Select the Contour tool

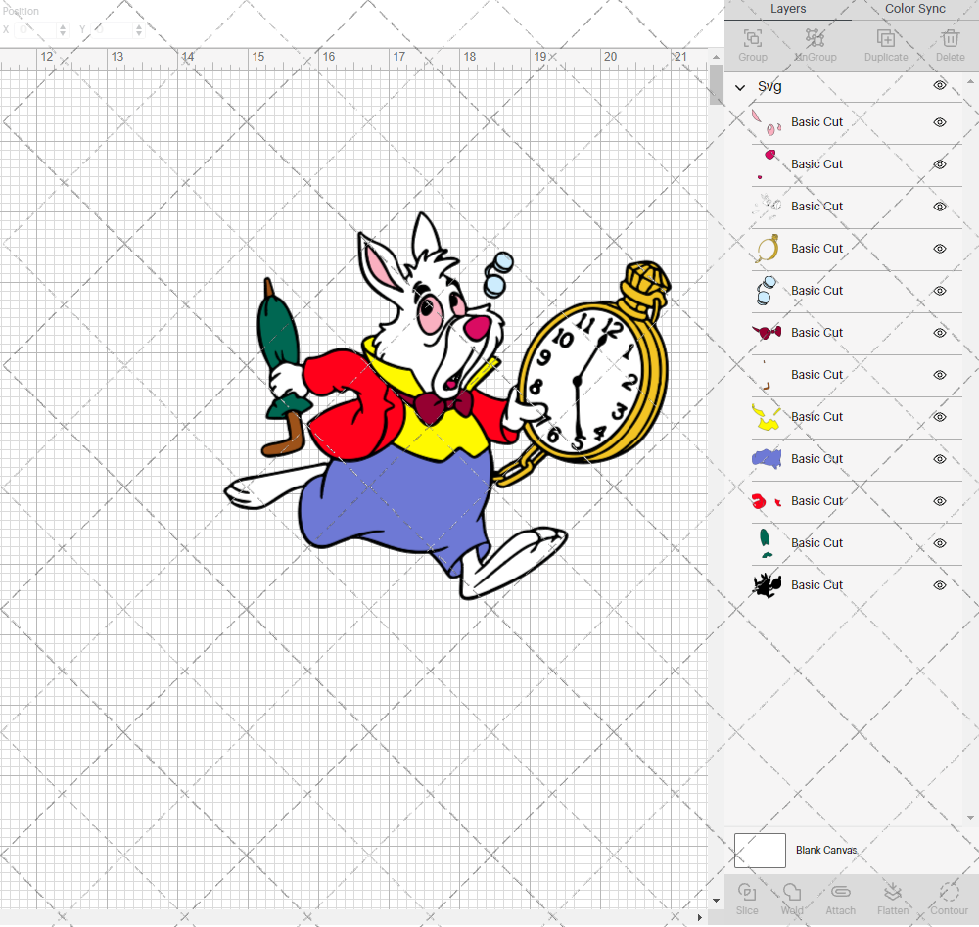pos(948,896)
